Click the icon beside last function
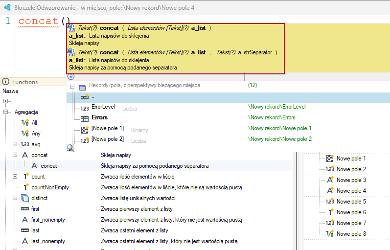390x250 pixels. (x=25, y=230)
